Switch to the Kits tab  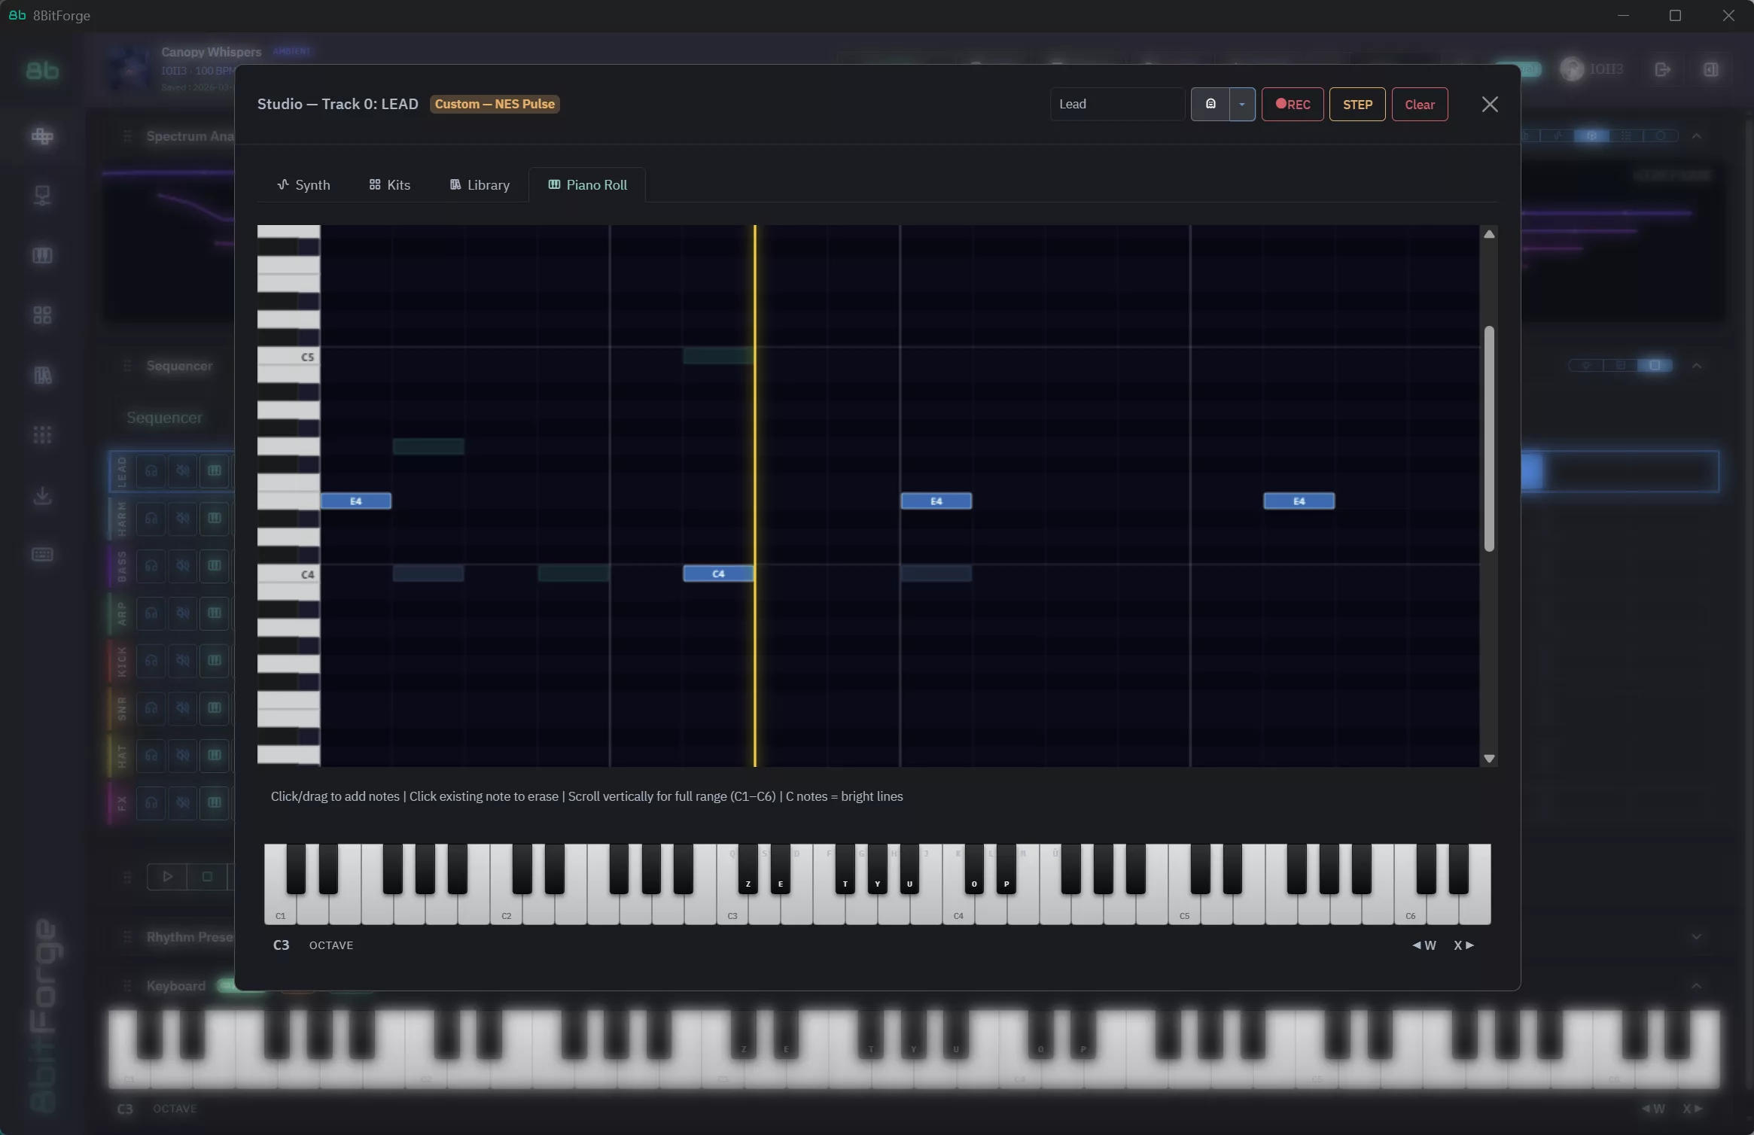[389, 184]
